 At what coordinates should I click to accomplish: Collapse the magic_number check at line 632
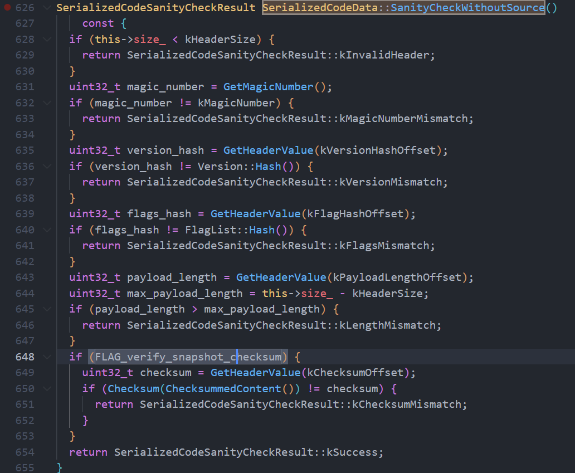point(47,103)
